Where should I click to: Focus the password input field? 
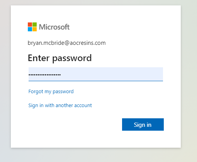click(96, 74)
